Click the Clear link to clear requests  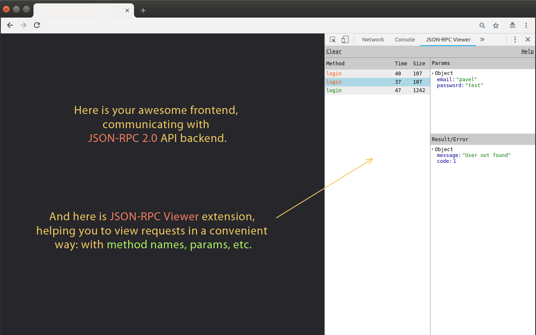pos(333,51)
